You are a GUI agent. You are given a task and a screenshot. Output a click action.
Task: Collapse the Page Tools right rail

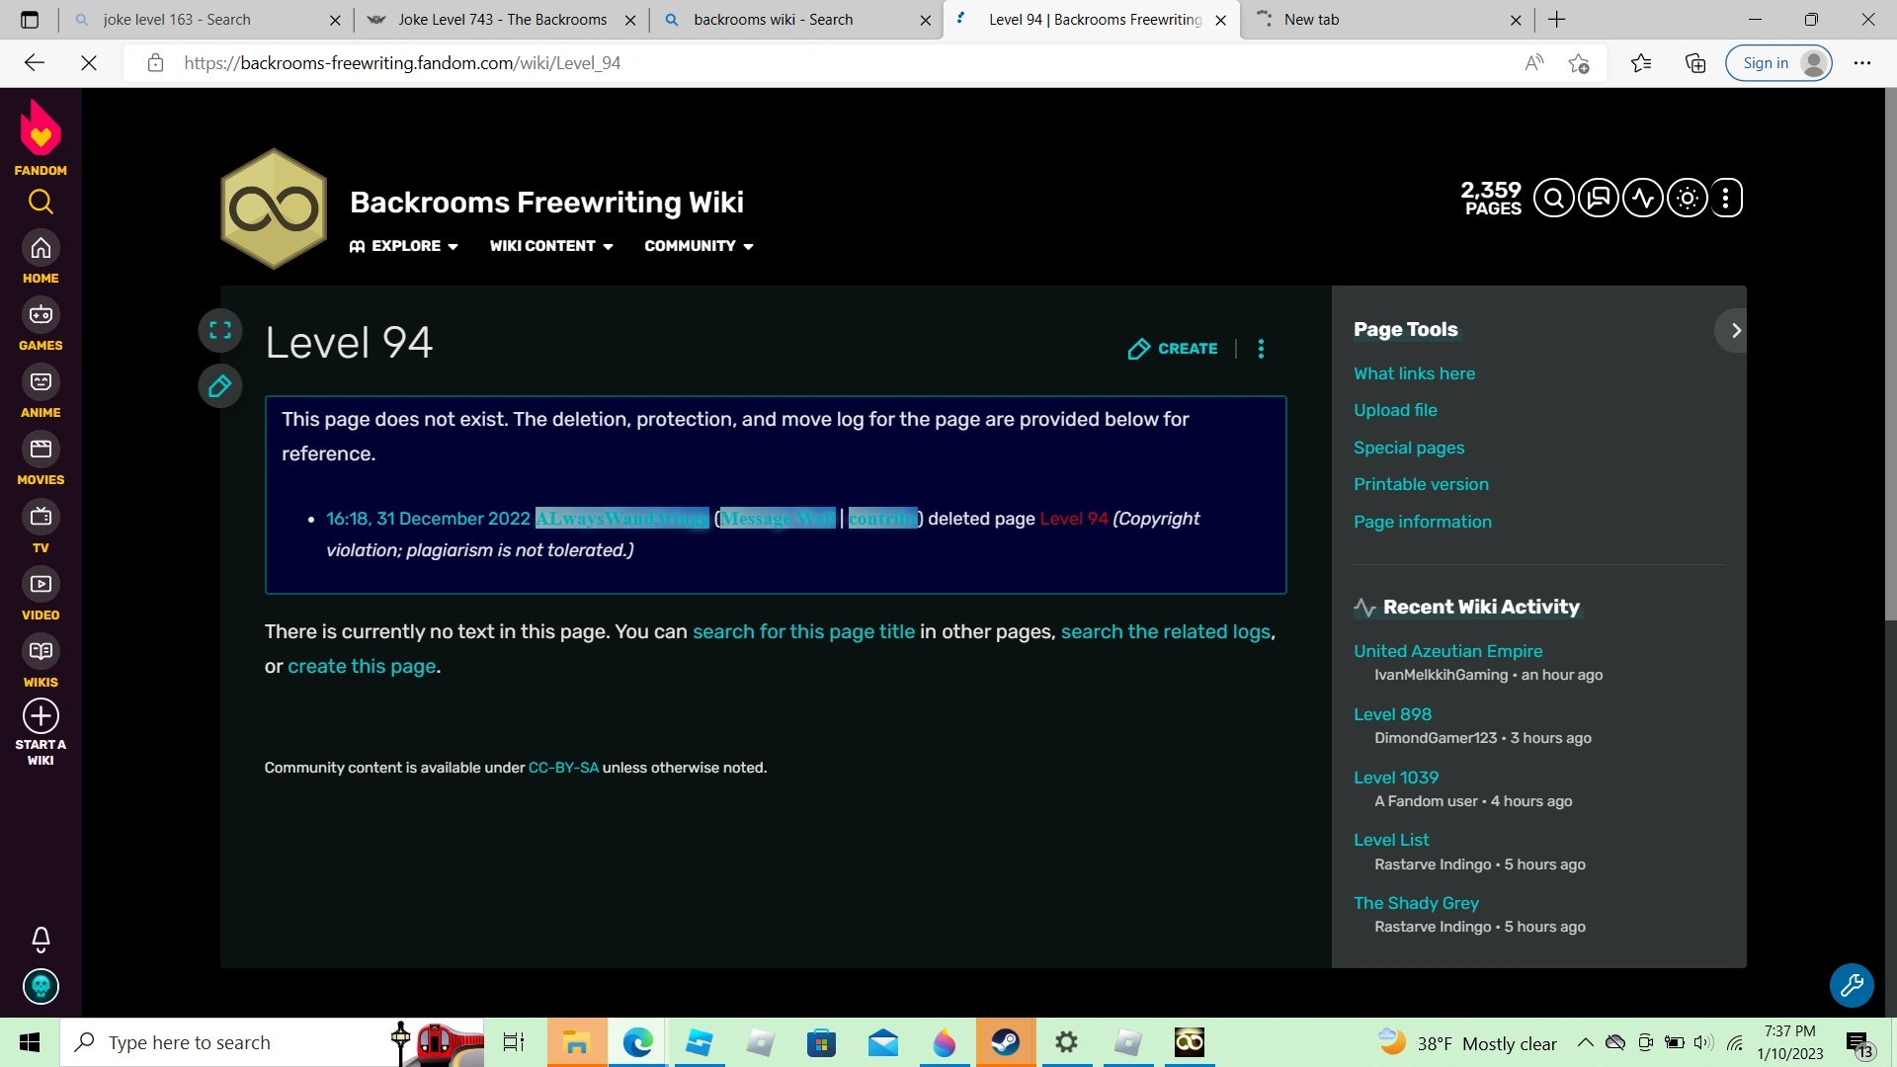click(1735, 330)
